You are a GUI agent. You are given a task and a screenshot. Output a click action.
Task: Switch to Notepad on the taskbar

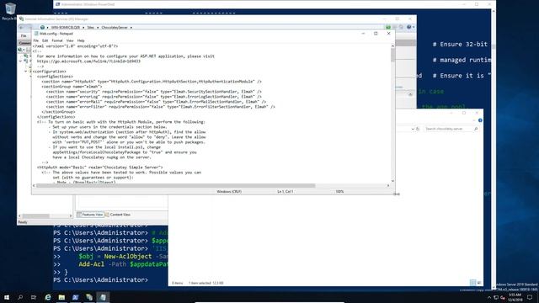(103, 297)
